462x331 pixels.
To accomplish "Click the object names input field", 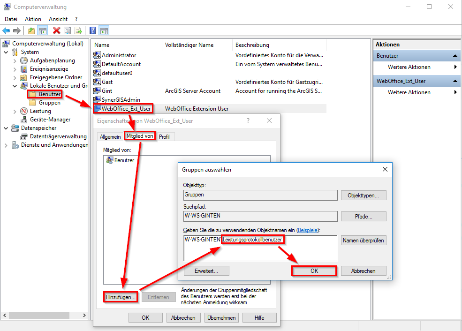I will 260,248.
